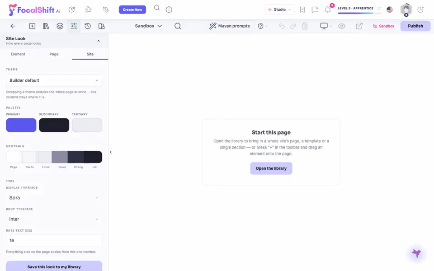Select the Cards neutral swatch
Viewport: 434px width, 271px height.
coord(30,157)
